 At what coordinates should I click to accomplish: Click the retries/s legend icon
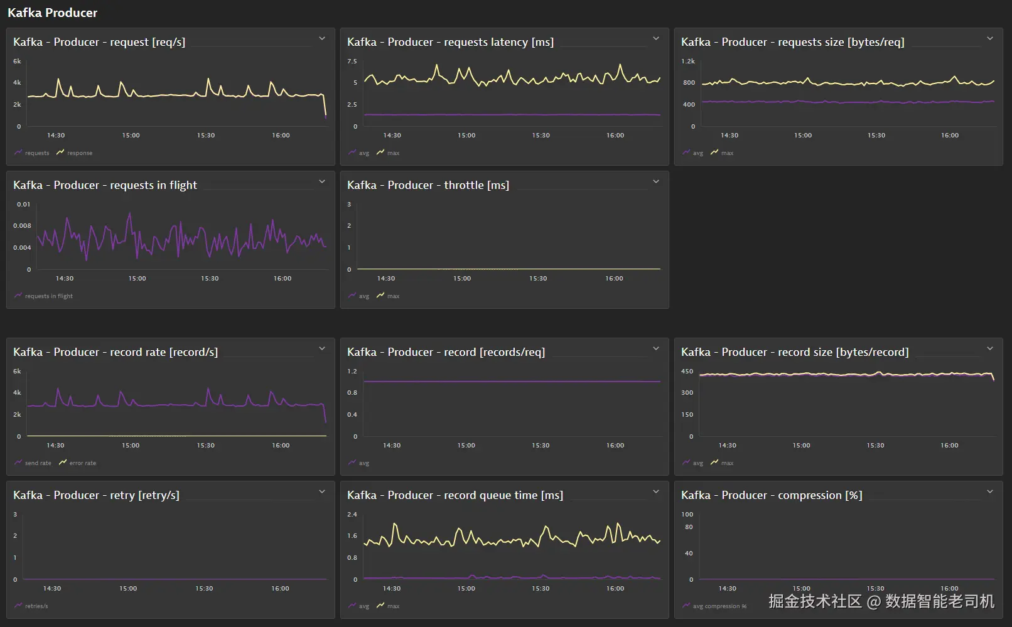pos(18,606)
